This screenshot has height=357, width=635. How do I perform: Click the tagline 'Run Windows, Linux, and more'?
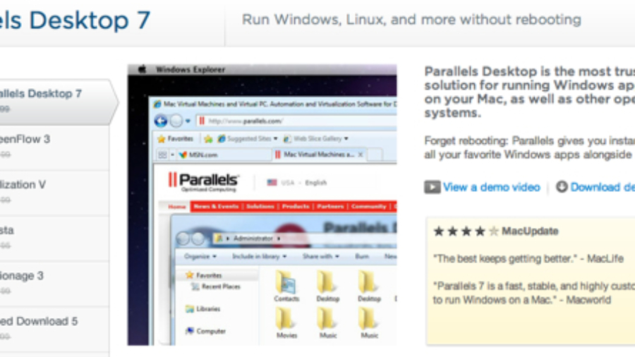click(411, 20)
